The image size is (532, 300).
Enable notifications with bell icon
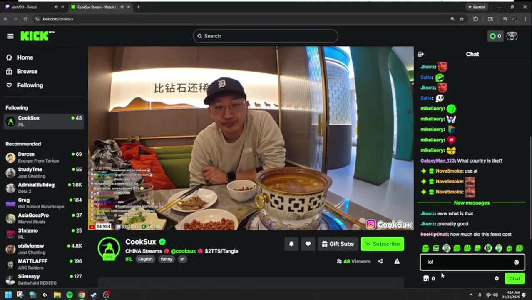coord(291,244)
